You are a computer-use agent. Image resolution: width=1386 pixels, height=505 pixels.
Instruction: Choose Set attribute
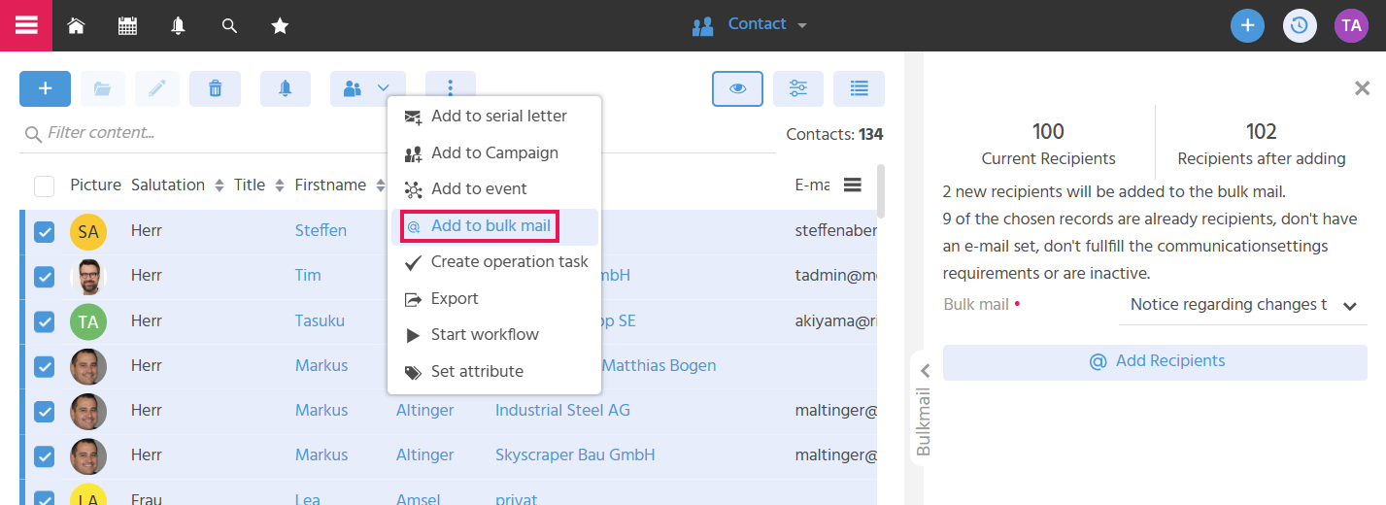pos(494,372)
